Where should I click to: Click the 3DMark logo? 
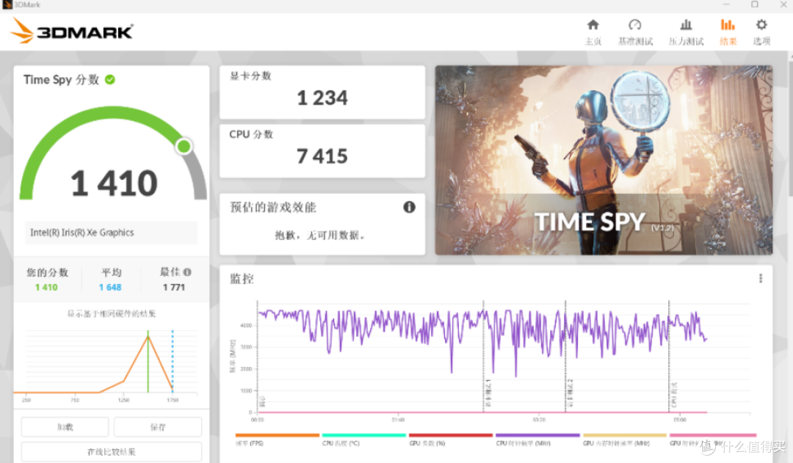pos(72,31)
